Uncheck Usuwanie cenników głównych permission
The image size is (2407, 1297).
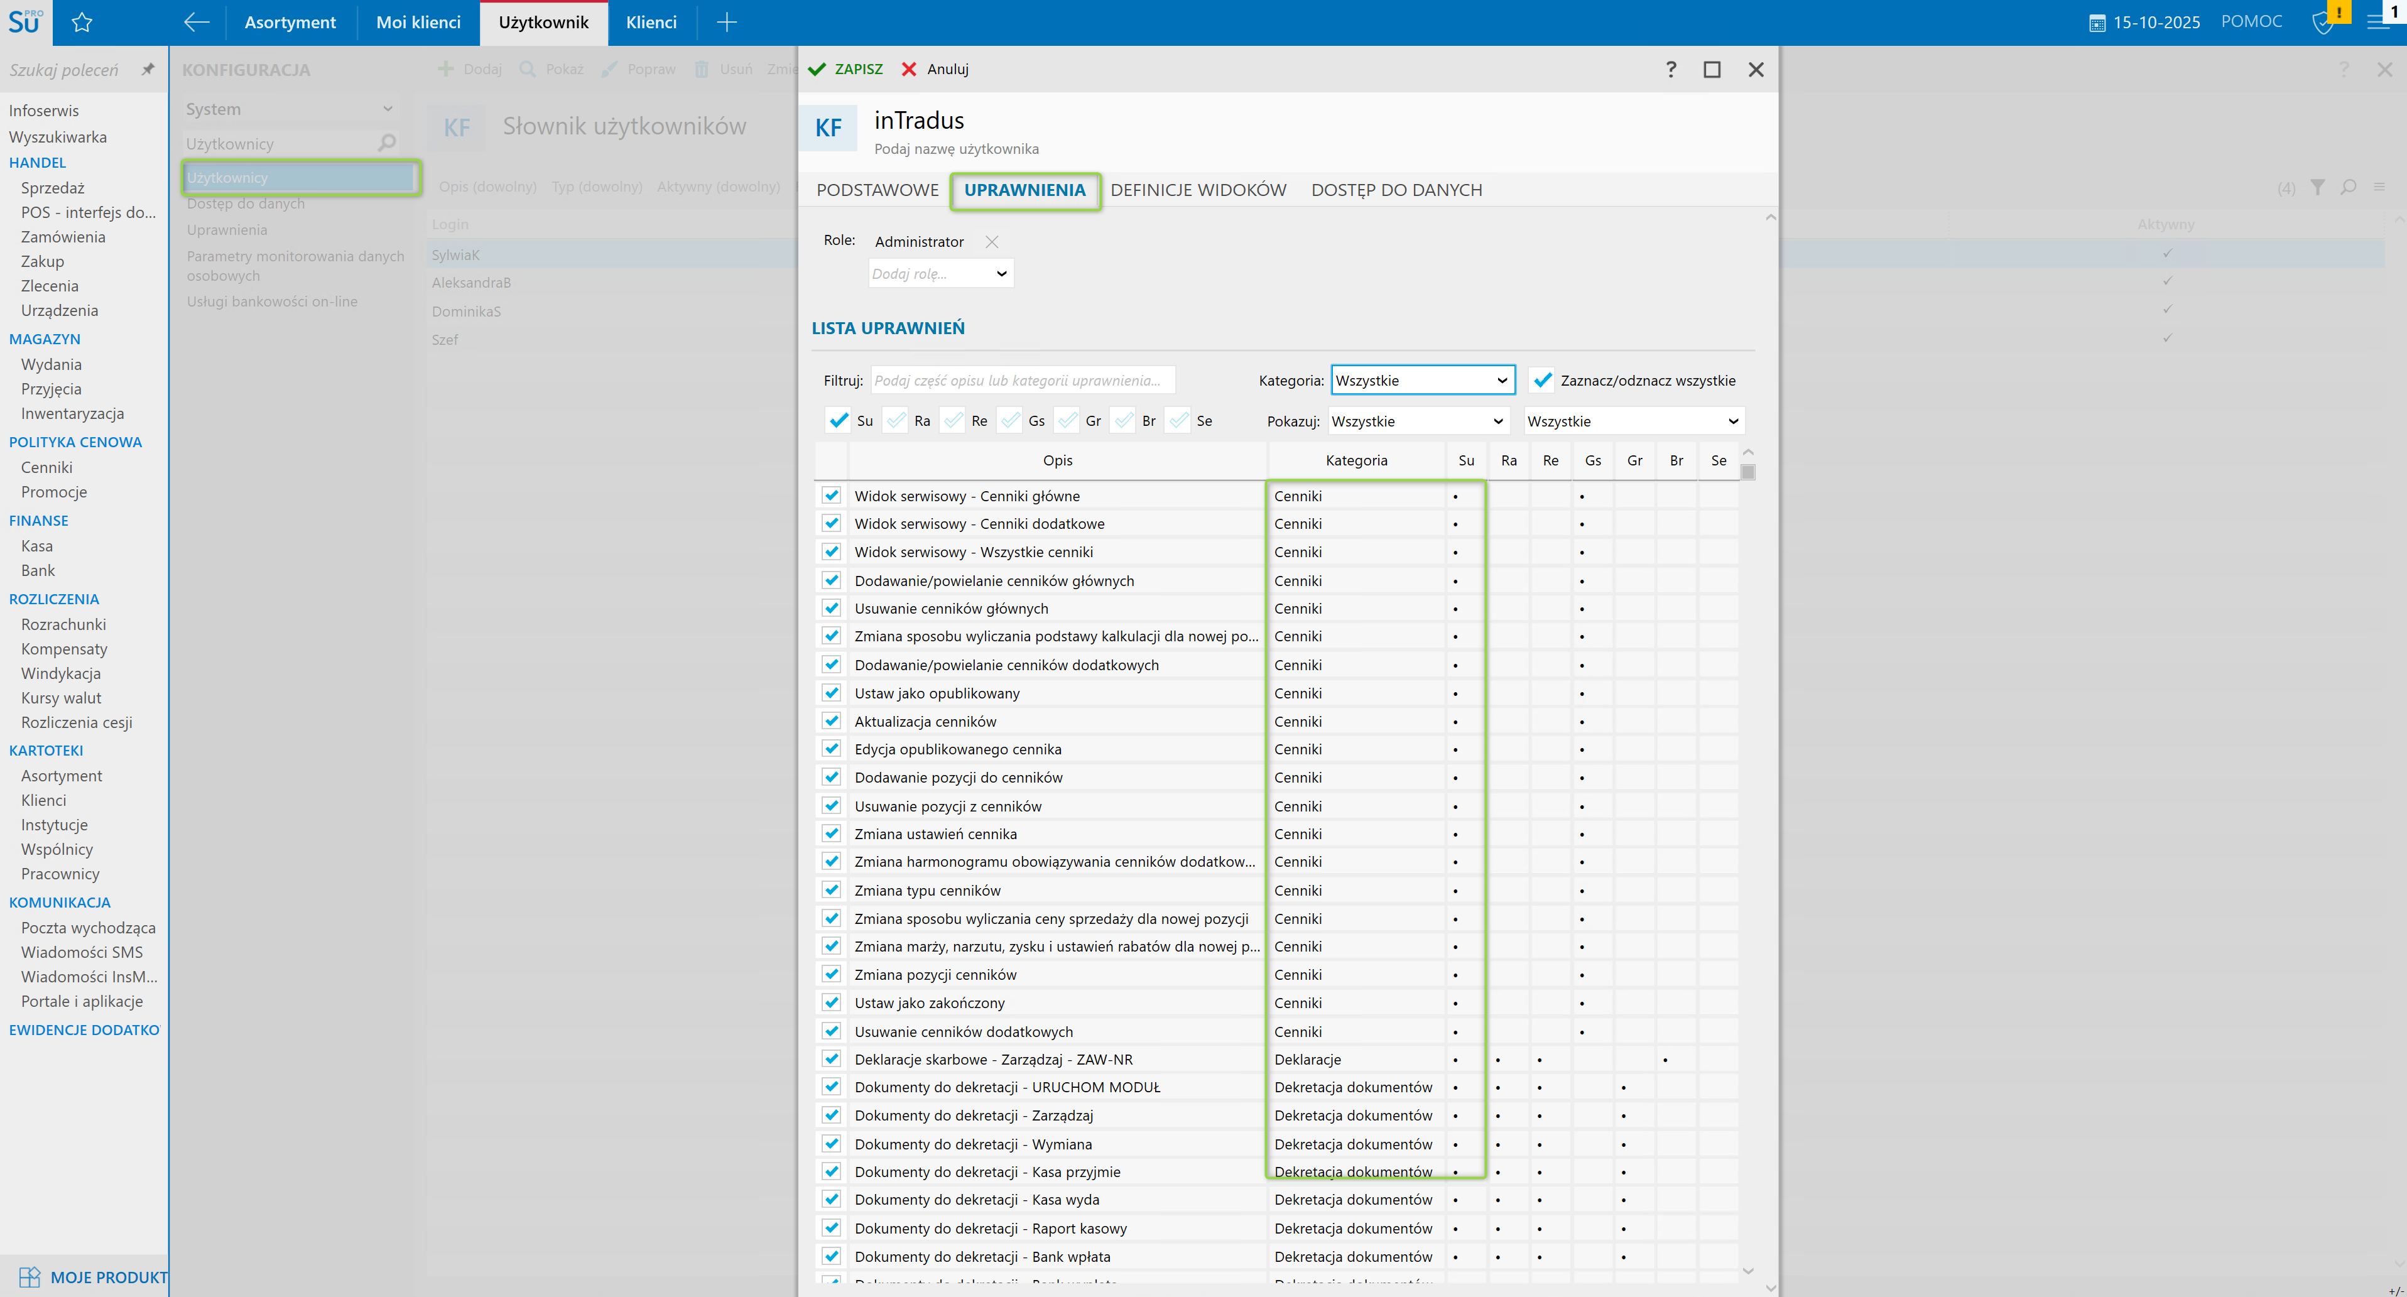tap(830, 609)
